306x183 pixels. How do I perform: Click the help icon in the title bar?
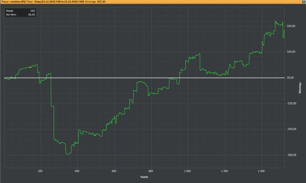(303, 2)
